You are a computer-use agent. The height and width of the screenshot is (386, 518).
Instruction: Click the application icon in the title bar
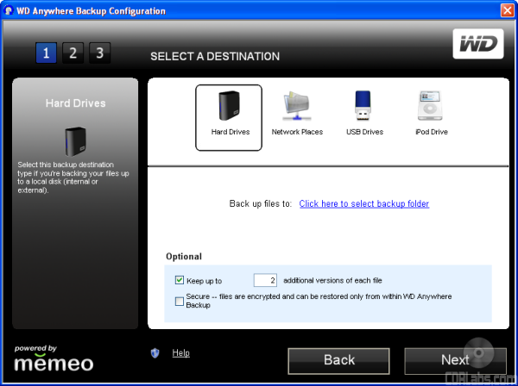[x=9, y=9]
